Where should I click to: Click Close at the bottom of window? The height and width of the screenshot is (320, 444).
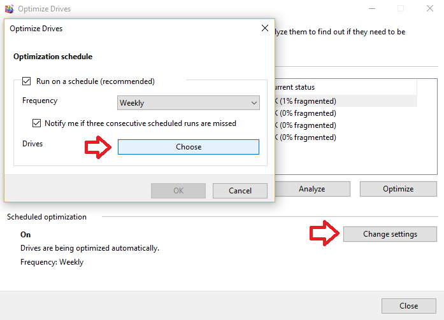(x=408, y=306)
